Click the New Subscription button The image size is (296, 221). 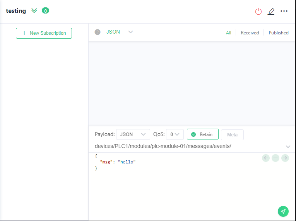(44, 33)
